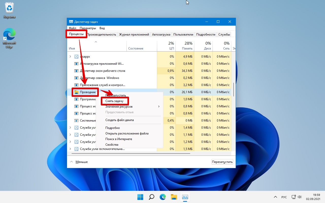Switch the РУС input language indicator

[x=284, y=197]
